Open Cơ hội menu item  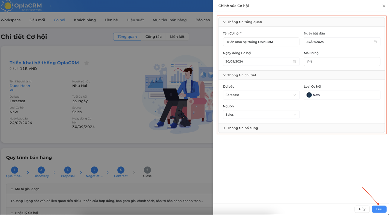pyautogui.click(x=59, y=20)
